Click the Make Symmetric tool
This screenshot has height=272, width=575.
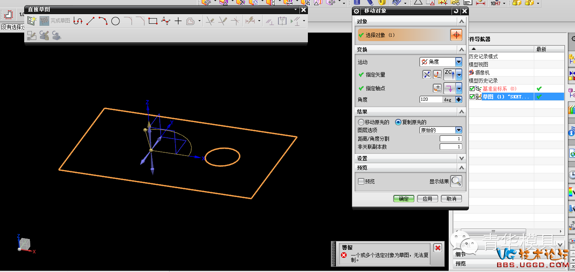click(282, 21)
